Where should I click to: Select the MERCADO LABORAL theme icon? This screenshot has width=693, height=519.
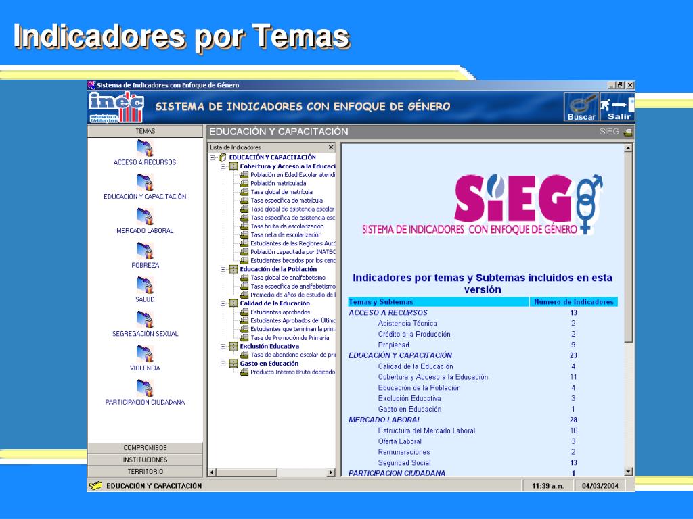click(x=145, y=217)
